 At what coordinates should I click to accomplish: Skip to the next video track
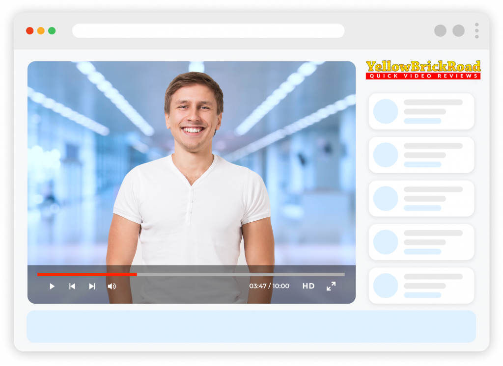[x=92, y=286]
